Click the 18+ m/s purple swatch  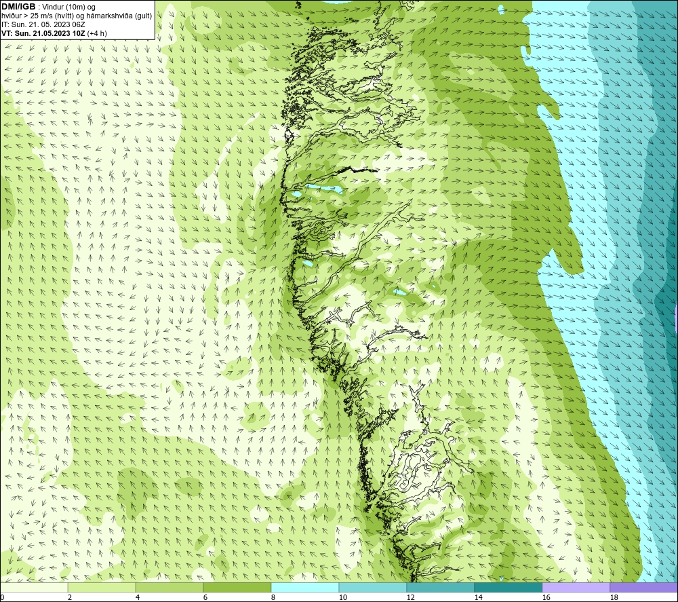tap(644, 587)
